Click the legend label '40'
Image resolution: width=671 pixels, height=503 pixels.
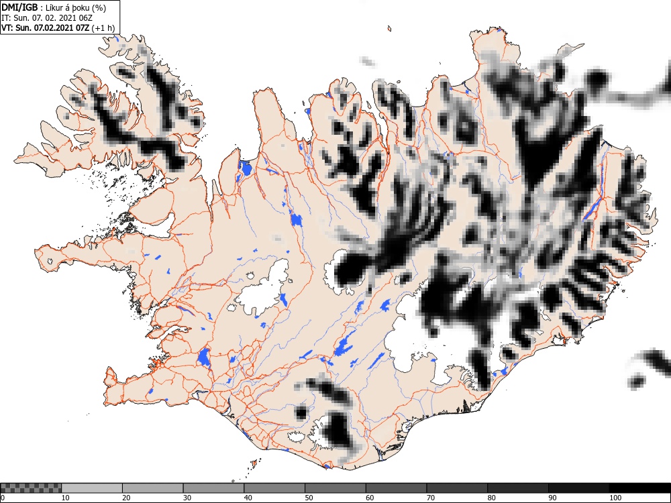point(248,498)
